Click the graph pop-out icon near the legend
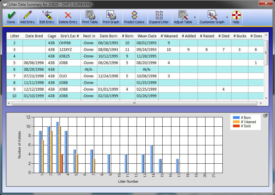Image resolution: width=275 pixels, height=195 pixels. pyautogui.click(x=265, y=116)
